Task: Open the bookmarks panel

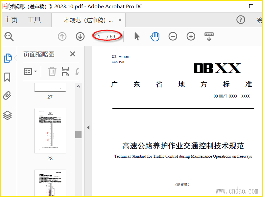Action: coord(7,77)
